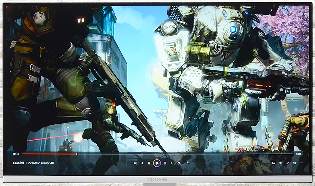This screenshot has height=186, width=315.
Task: Toggle repeat mode
Action: click(179, 163)
